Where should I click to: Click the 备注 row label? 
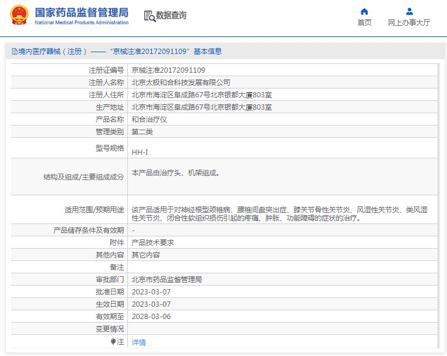click(x=117, y=267)
